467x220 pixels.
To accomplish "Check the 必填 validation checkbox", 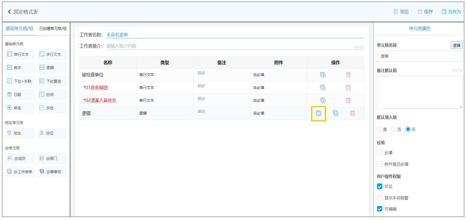I will (379, 152).
